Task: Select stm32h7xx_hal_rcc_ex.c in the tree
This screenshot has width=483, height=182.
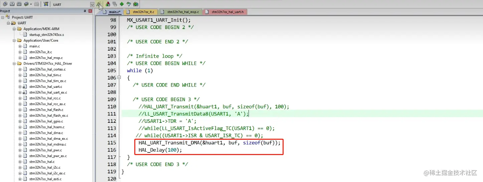Action: coord(47,104)
